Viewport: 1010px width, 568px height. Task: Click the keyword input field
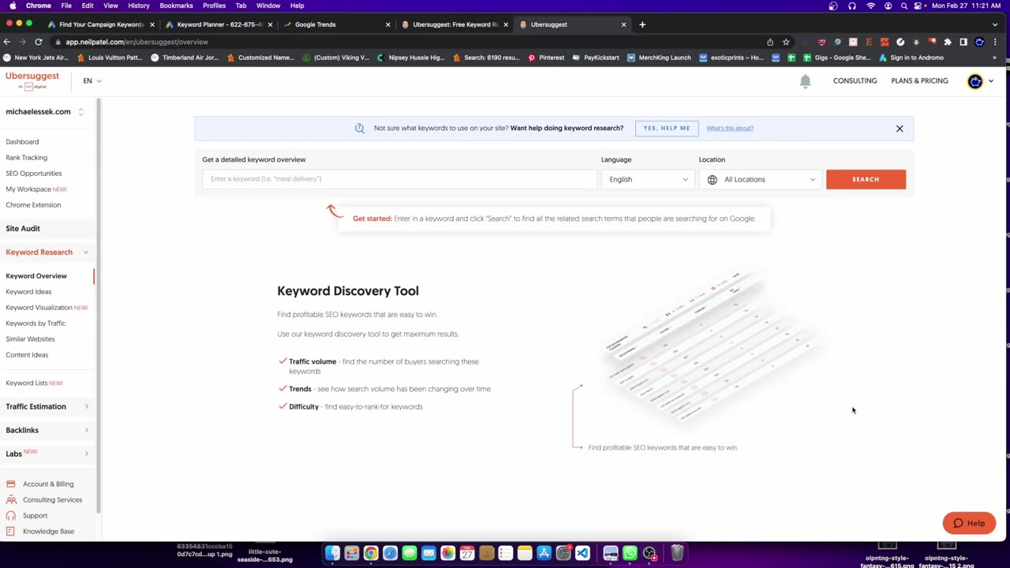tap(400, 179)
